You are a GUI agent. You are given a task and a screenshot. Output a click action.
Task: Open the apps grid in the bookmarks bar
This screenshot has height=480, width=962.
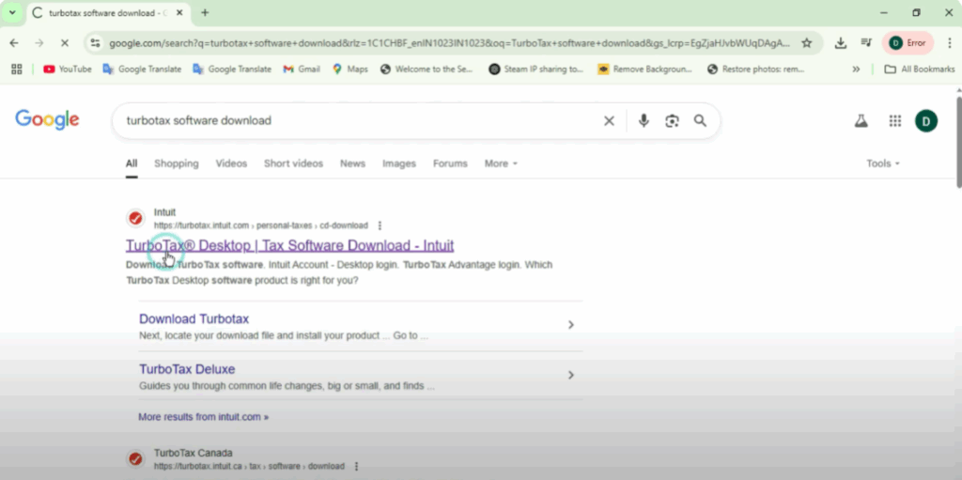click(17, 70)
